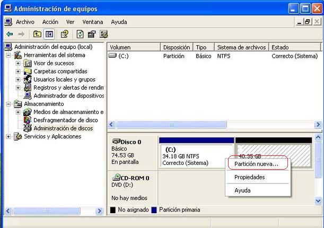
Task: Click the Registros y alertas icon
Action: (x=28, y=87)
